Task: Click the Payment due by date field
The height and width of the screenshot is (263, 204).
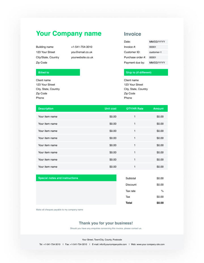Action: tap(158, 63)
